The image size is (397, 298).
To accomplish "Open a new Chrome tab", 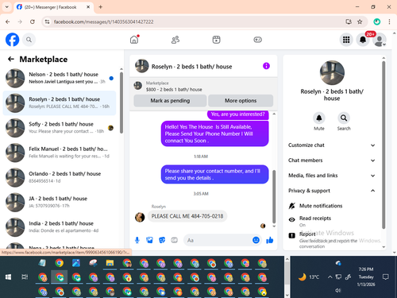I will tap(101, 7).
